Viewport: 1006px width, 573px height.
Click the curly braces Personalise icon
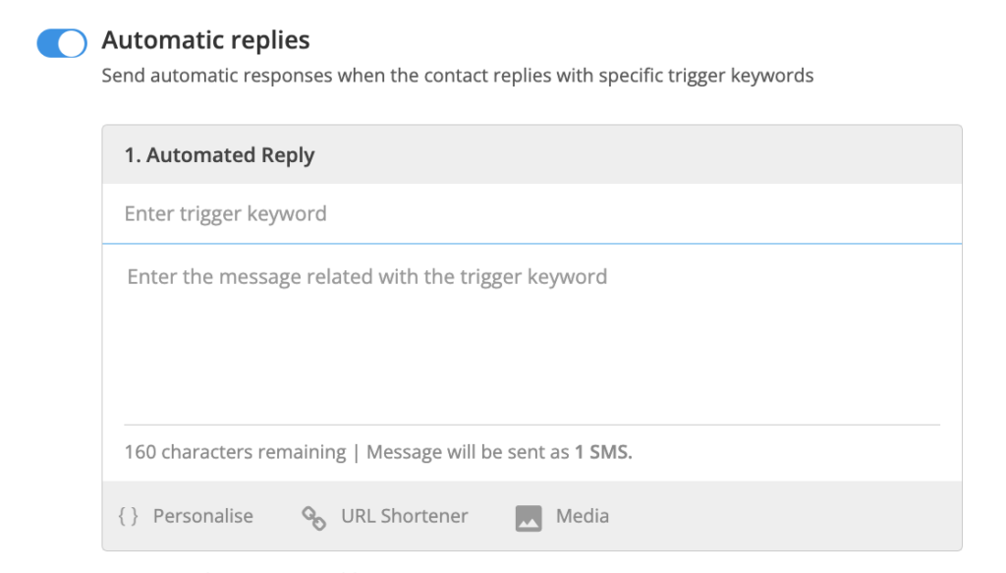click(x=129, y=516)
